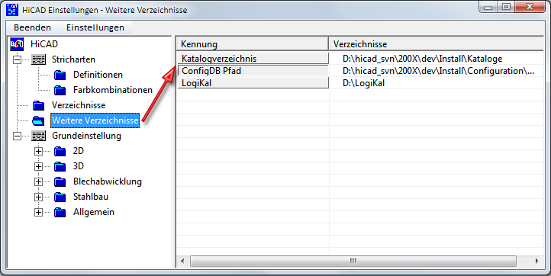Minimize the HiCAD Einstellungen window
Viewport: 551px width, 276px height.
tap(489, 7)
